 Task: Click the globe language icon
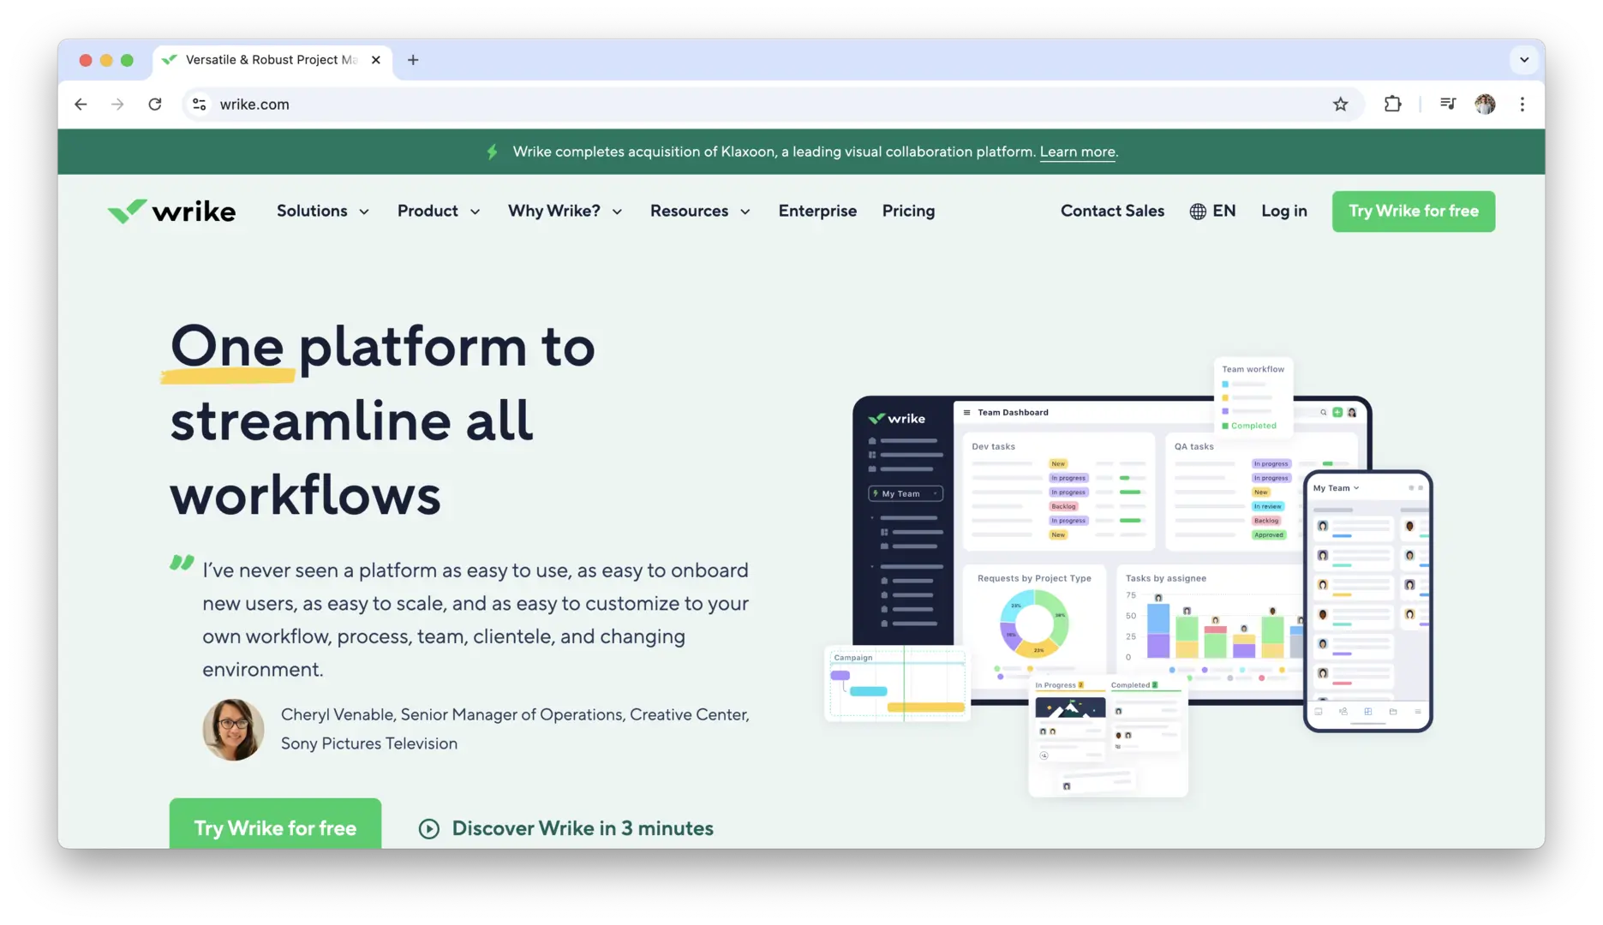[x=1198, y=212]
